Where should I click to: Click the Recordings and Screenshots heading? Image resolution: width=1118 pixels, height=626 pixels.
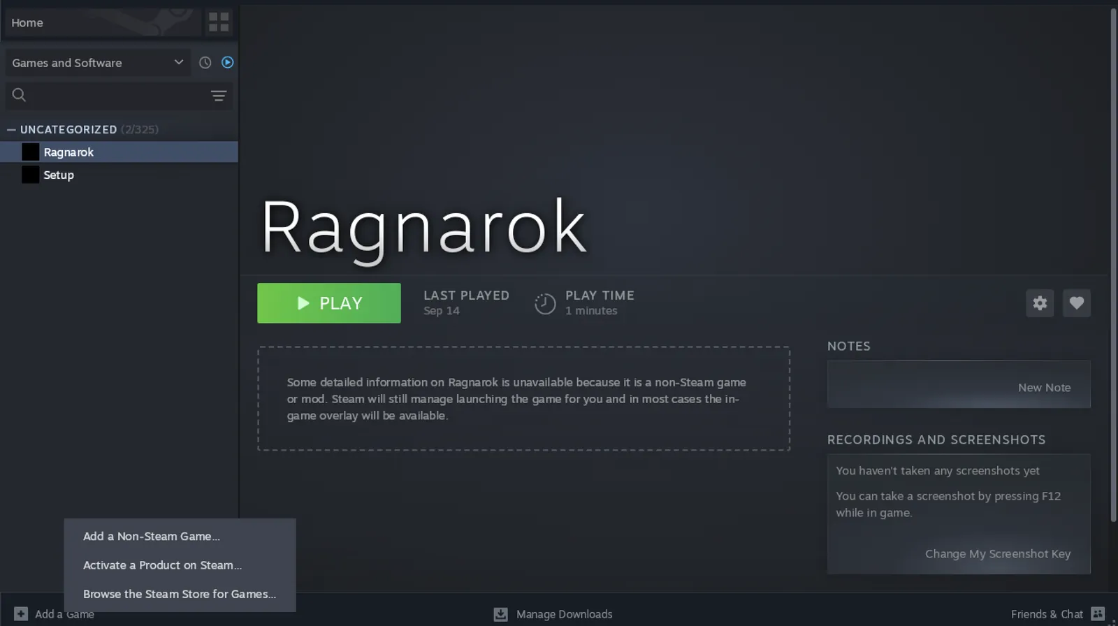936,439
